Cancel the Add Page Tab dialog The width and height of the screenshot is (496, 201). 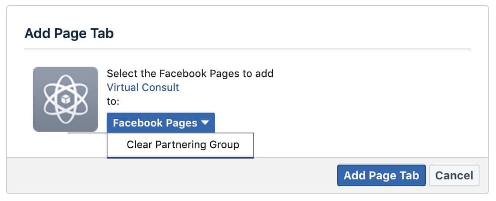(x=454, y=175)
